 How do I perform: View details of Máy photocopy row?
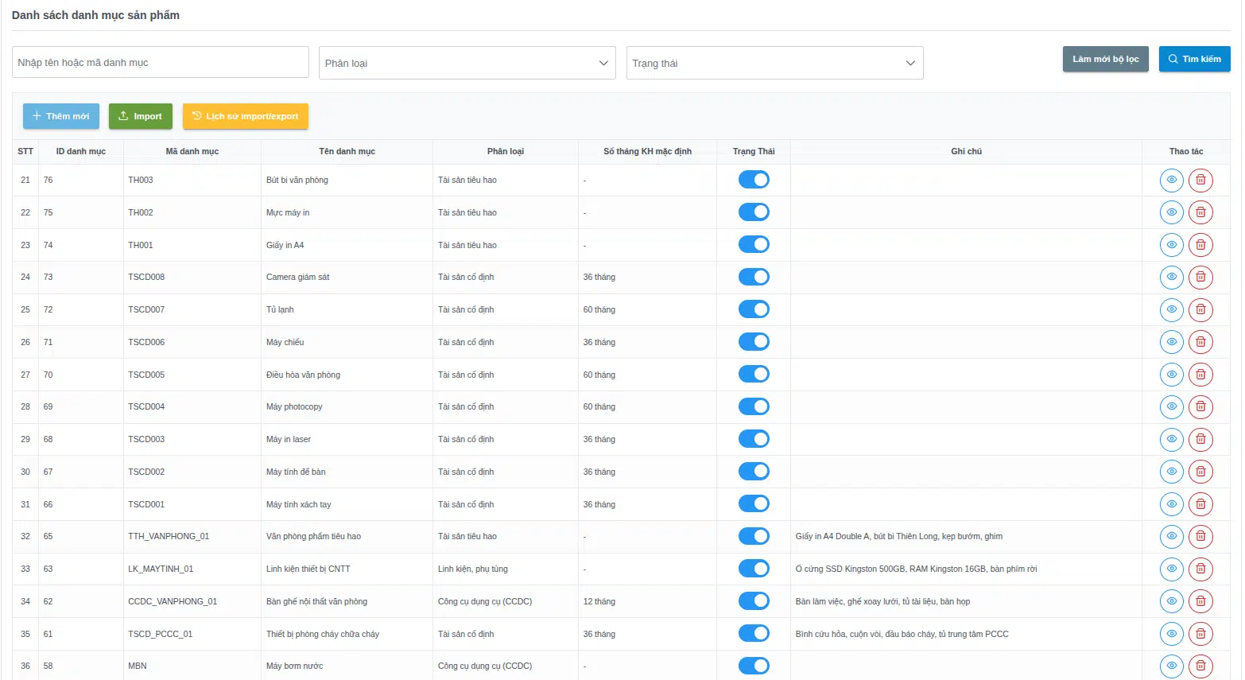pyautogui.click(x=1171, y=406)
